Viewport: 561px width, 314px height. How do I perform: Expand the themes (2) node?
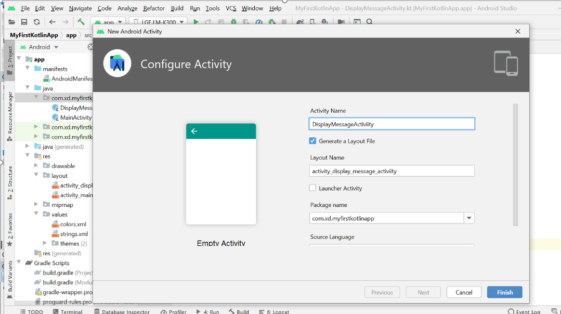click(x=45, y=243)
